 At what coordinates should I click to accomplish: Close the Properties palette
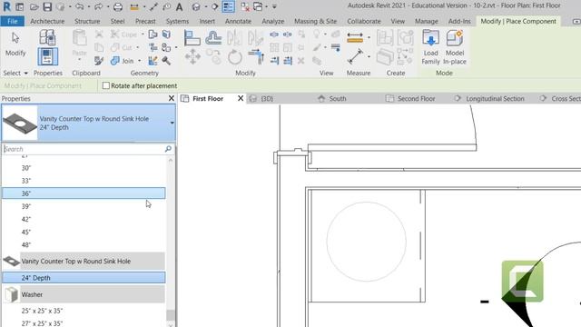tap(172, 98)
